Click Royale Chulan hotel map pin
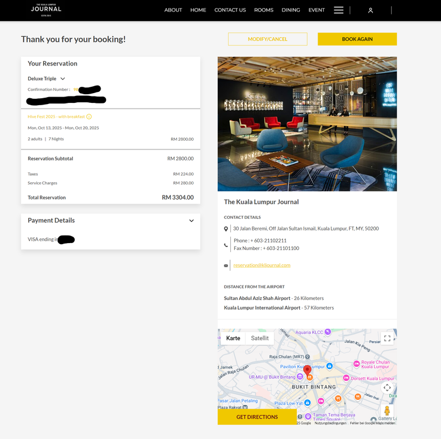 [x=357, y=364]
